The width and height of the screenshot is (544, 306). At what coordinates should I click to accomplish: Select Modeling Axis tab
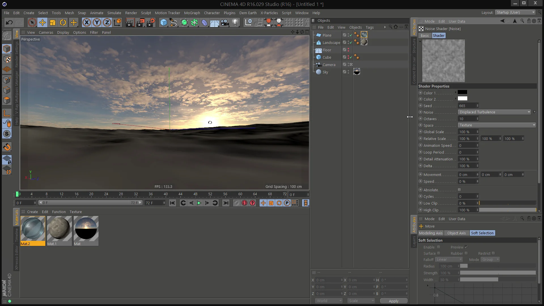click(431, 233)
